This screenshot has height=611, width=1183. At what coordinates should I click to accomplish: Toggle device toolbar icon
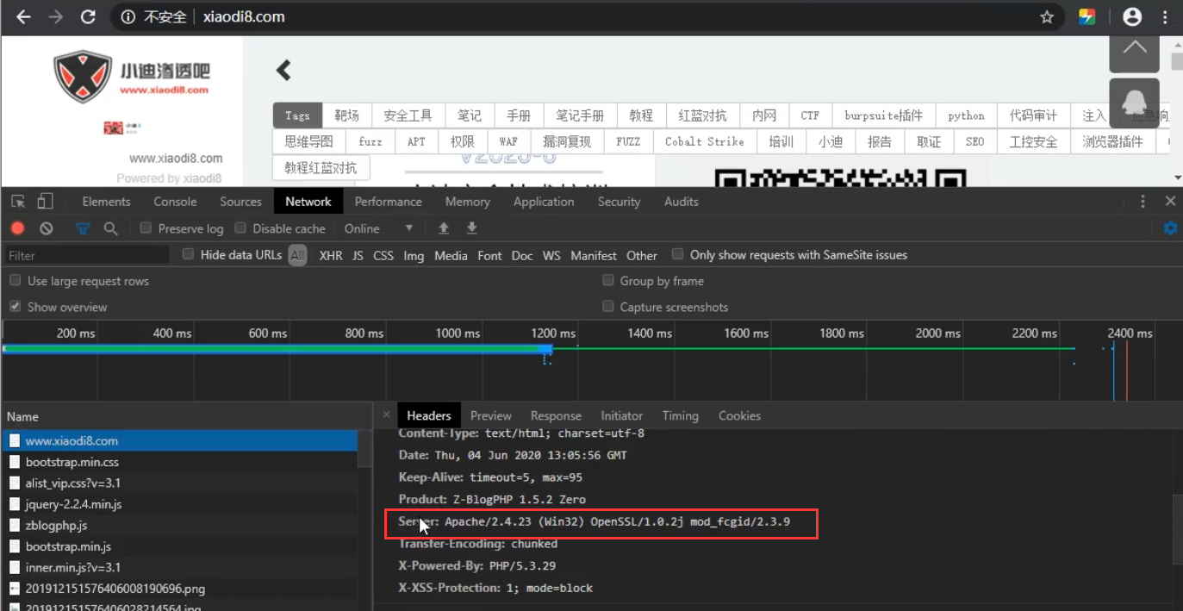click(45, 202)
